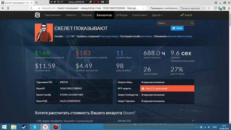Switch to Yandex Browser taskbar icon
This screenshot has width=231, height=130.
pos(45,127)
